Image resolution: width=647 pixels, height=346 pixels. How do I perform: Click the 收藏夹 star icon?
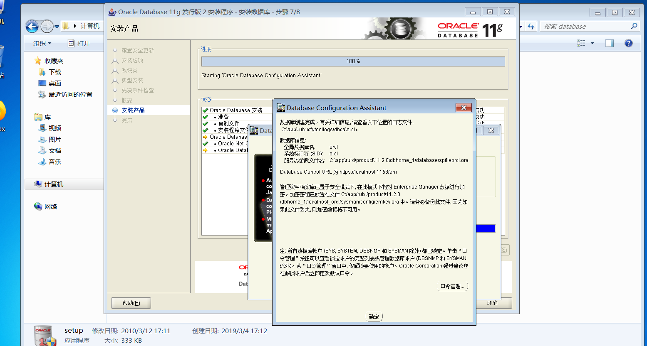coord(38,61)
